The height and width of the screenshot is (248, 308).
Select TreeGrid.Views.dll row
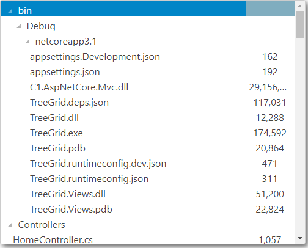[x=147, y=194]
